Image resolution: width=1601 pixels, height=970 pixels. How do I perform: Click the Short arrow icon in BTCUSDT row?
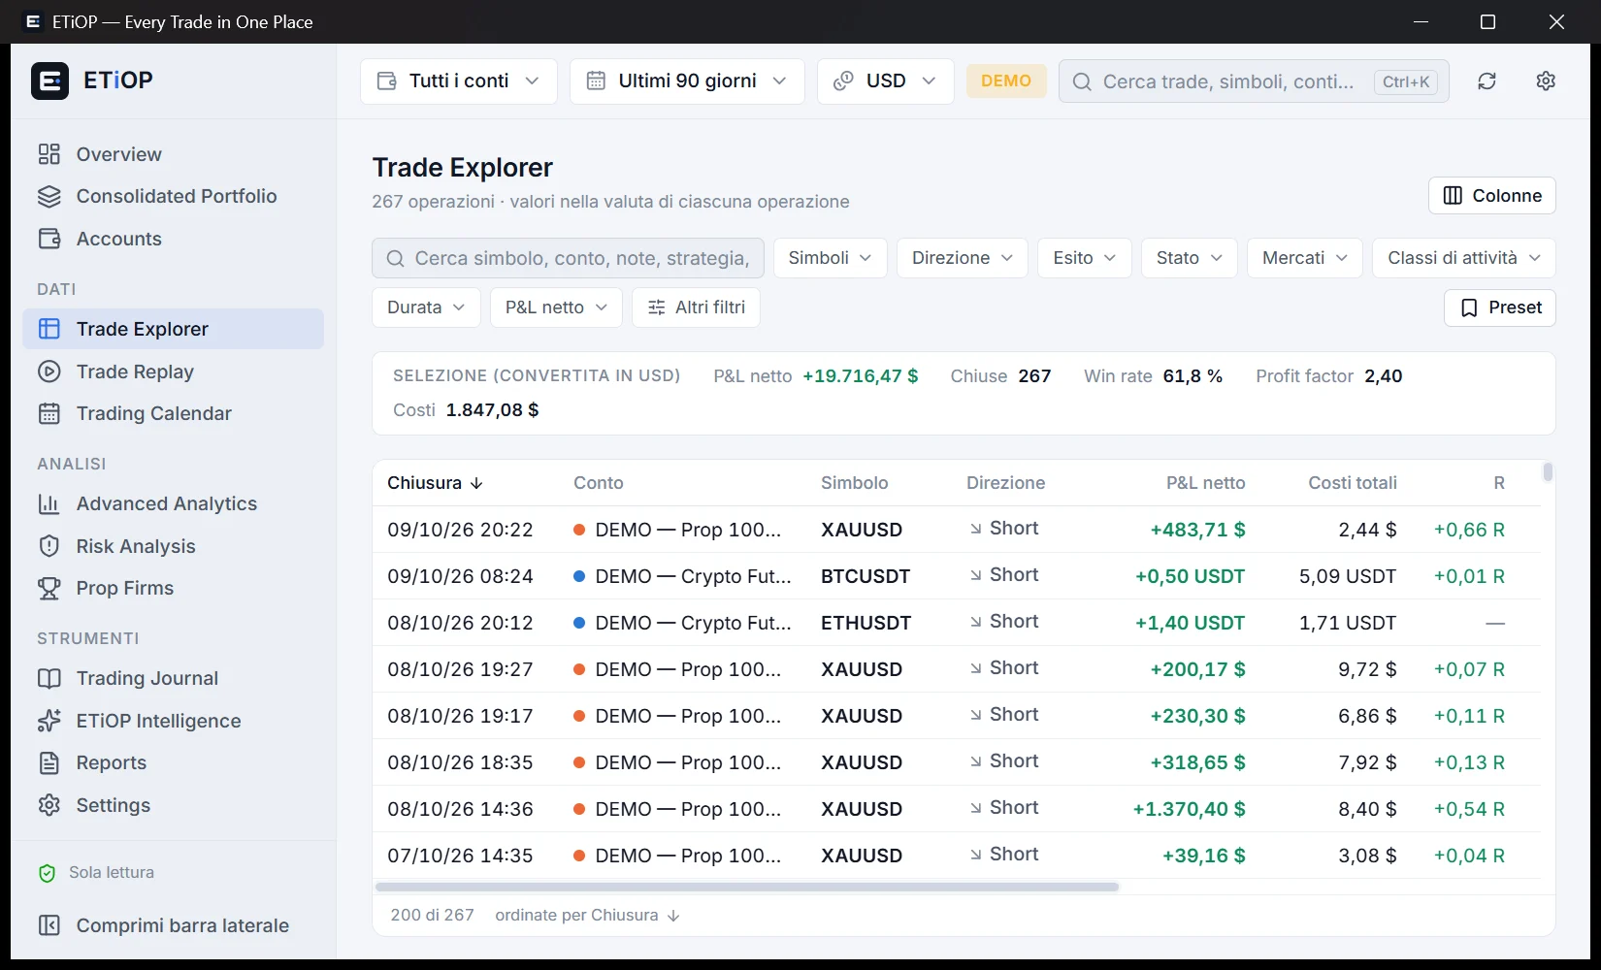click(975, 575)
